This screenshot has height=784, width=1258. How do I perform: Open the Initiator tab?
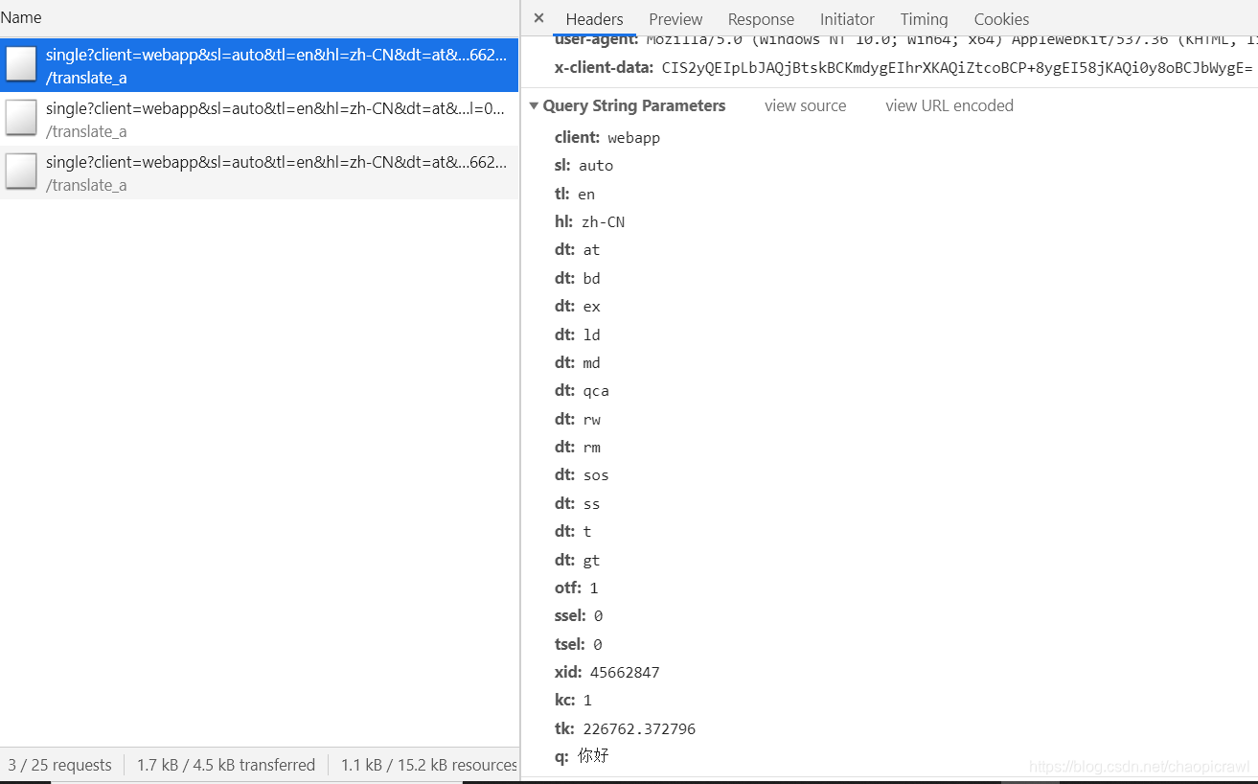tap(847, 19)
